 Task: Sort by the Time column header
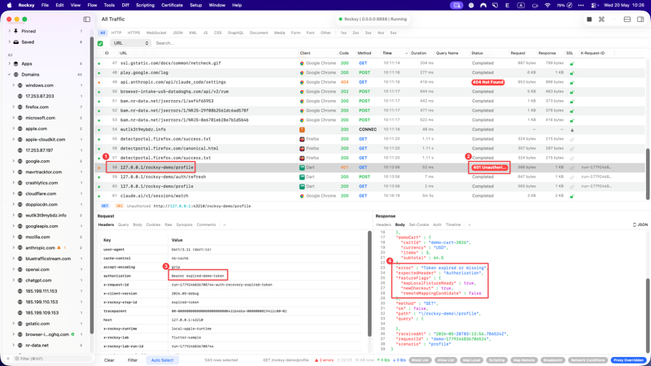click(x=395, y=53)
